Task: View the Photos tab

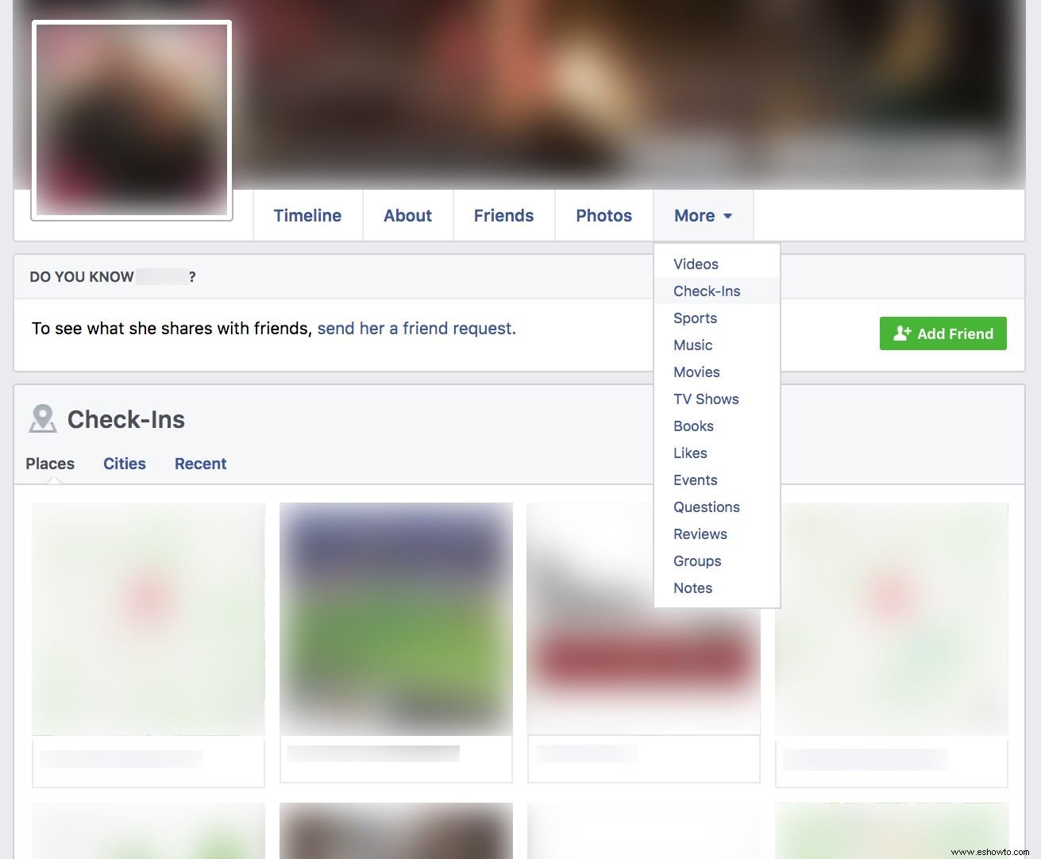Action: [x=603, y=215]
